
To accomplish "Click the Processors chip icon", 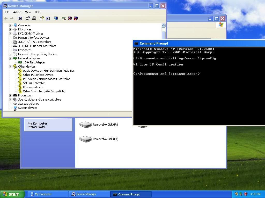I will click(x=15, y=95).
